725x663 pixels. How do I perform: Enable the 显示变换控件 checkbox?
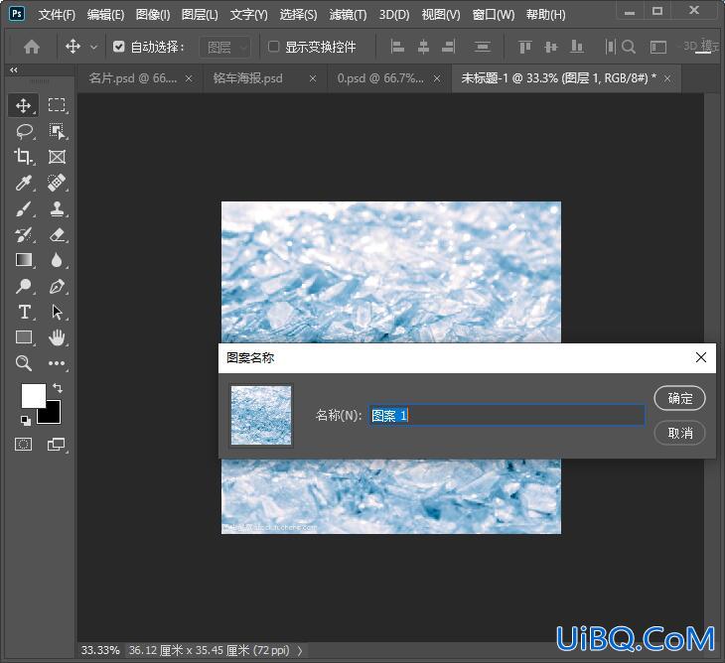(x=274, y=47)
